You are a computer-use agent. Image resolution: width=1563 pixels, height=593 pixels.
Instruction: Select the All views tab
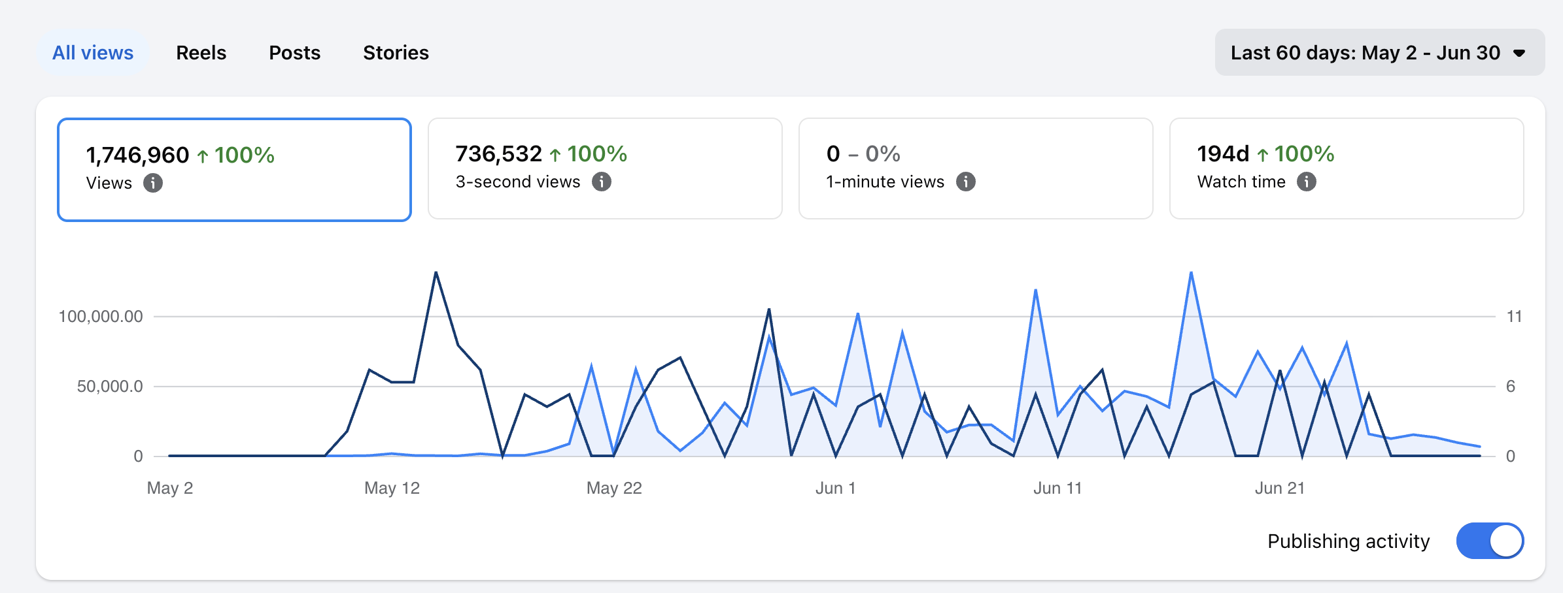click(x=93, y=52)
